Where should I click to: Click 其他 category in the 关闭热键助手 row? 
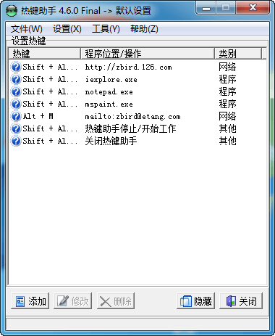(x=227, y=141)
